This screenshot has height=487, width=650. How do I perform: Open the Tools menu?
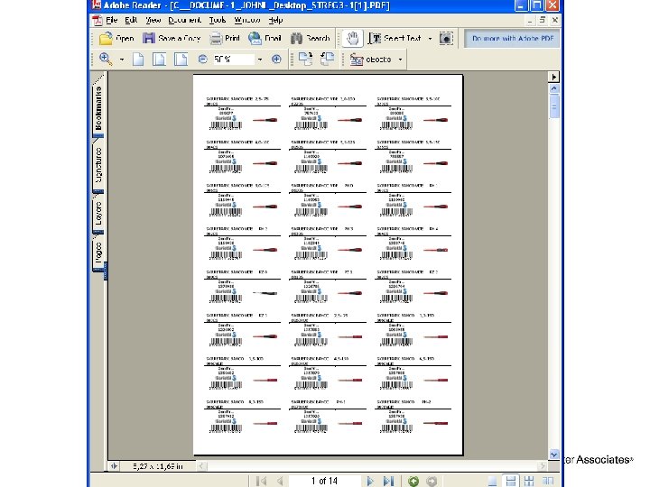tap(218, 20)
